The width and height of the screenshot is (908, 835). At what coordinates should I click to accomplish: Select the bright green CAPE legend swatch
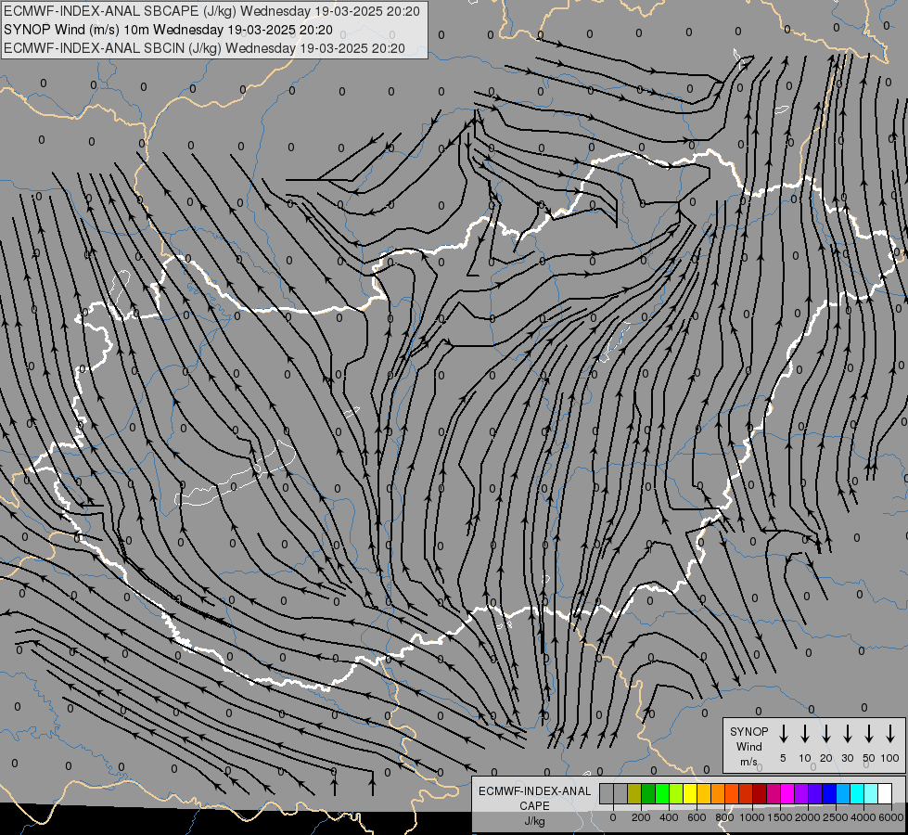click(x=662, y=793)
